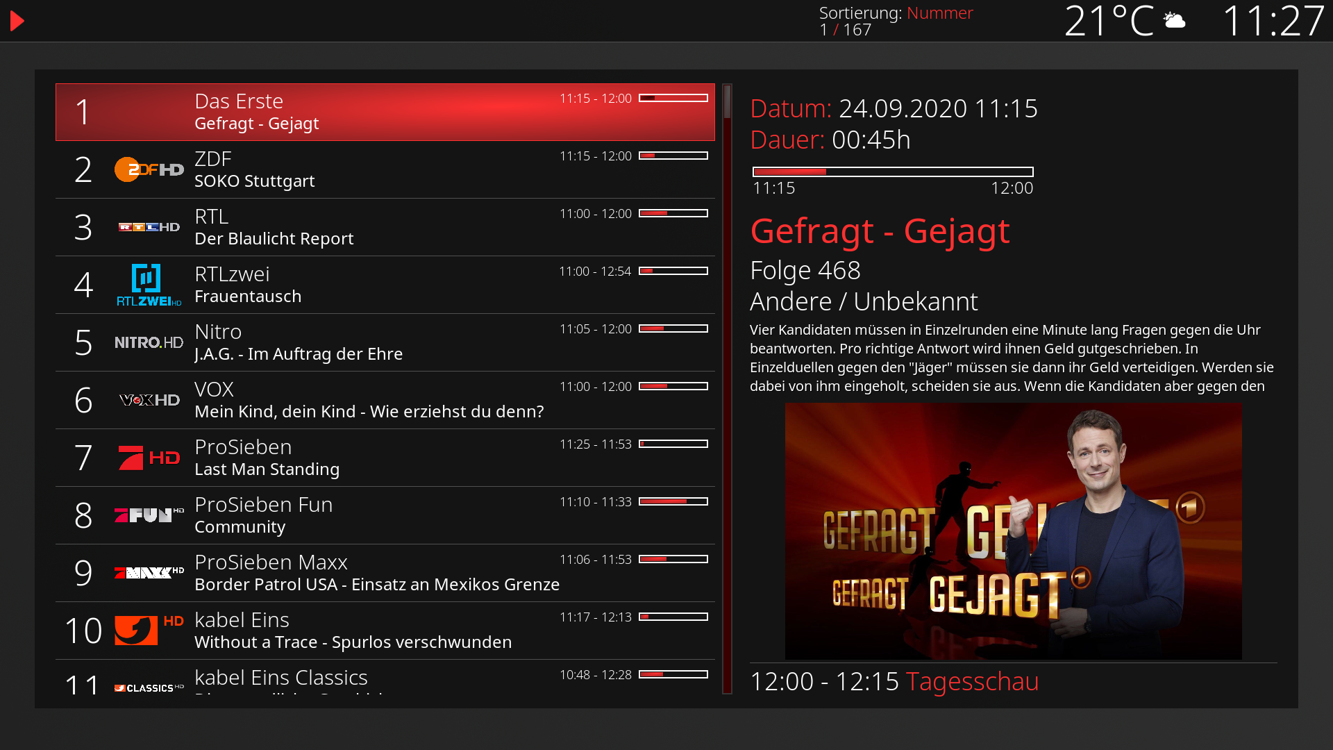1333x750 pixels.
Task: Click the VOX HD channel logo
Action: click(x=149, y=400)
